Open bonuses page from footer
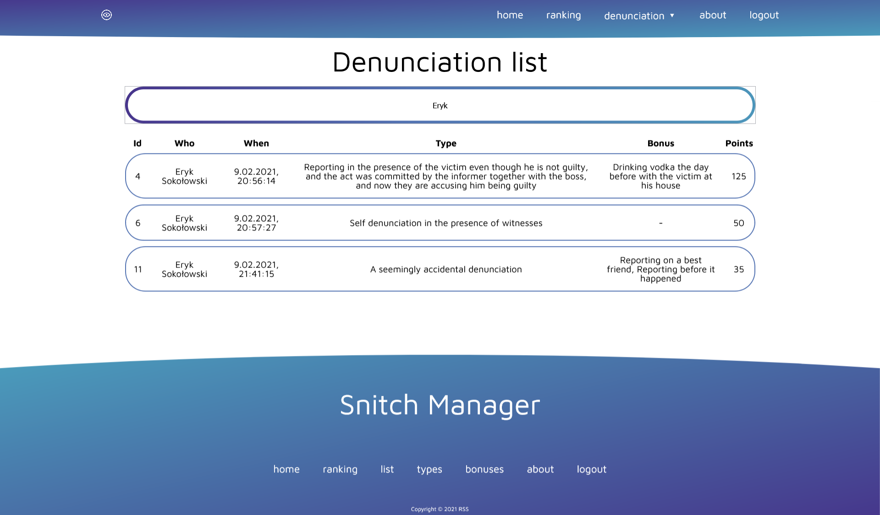880x515 pixels. tap(484, 469)
